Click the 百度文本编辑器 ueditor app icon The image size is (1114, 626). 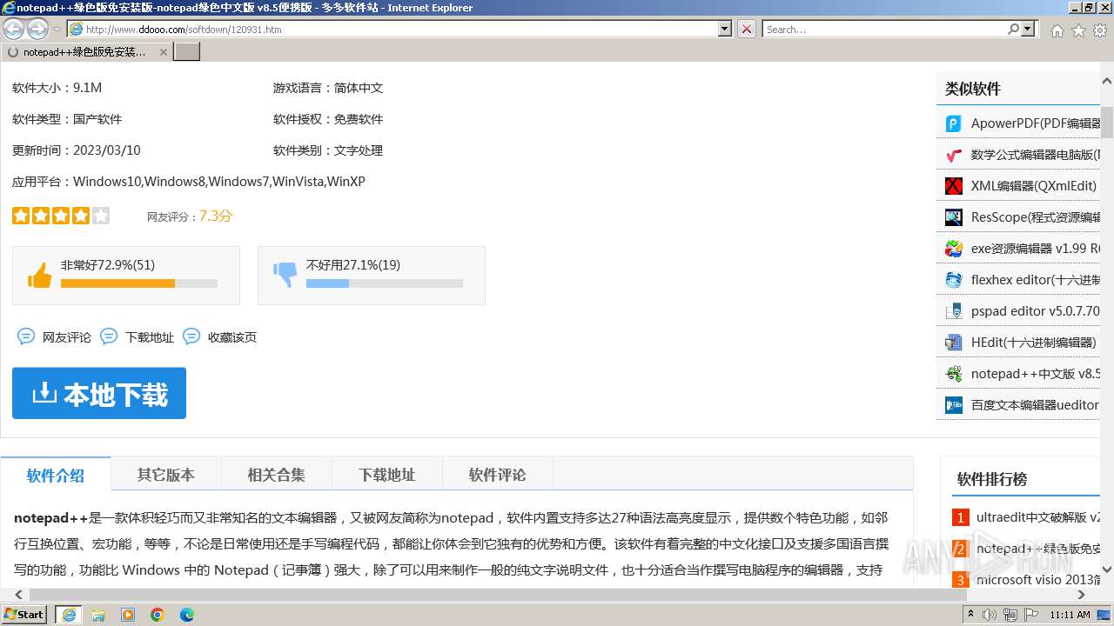coord(954,405)
